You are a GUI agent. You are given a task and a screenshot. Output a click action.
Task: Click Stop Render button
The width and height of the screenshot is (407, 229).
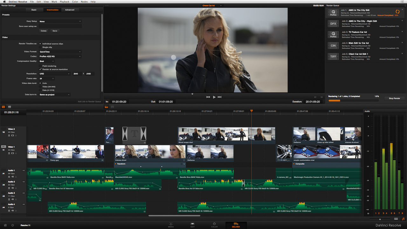pos(394,98)
